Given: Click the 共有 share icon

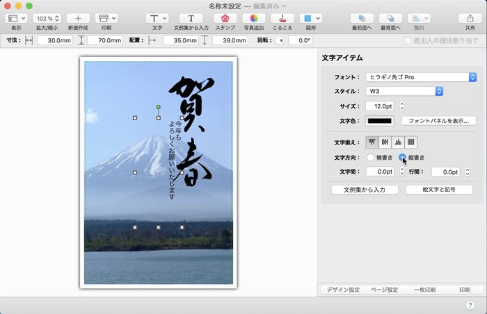Looking at the screenshot, I should point(470,18).
